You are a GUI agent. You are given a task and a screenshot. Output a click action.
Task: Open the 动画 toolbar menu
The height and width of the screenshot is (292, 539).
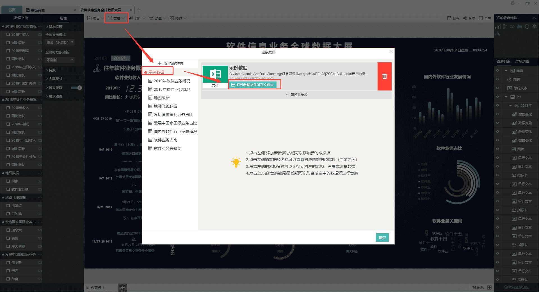coord(157,18)
